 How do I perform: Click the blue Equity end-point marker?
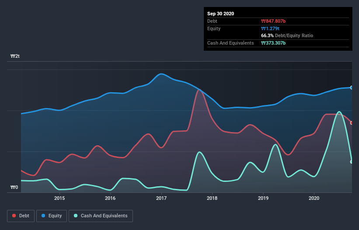tap(352, 87)
